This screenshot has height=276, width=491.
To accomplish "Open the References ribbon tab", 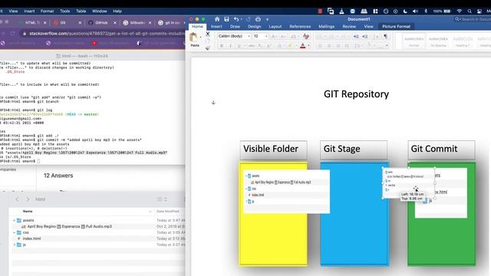I will pyautogui.click(x=300, y=27).
